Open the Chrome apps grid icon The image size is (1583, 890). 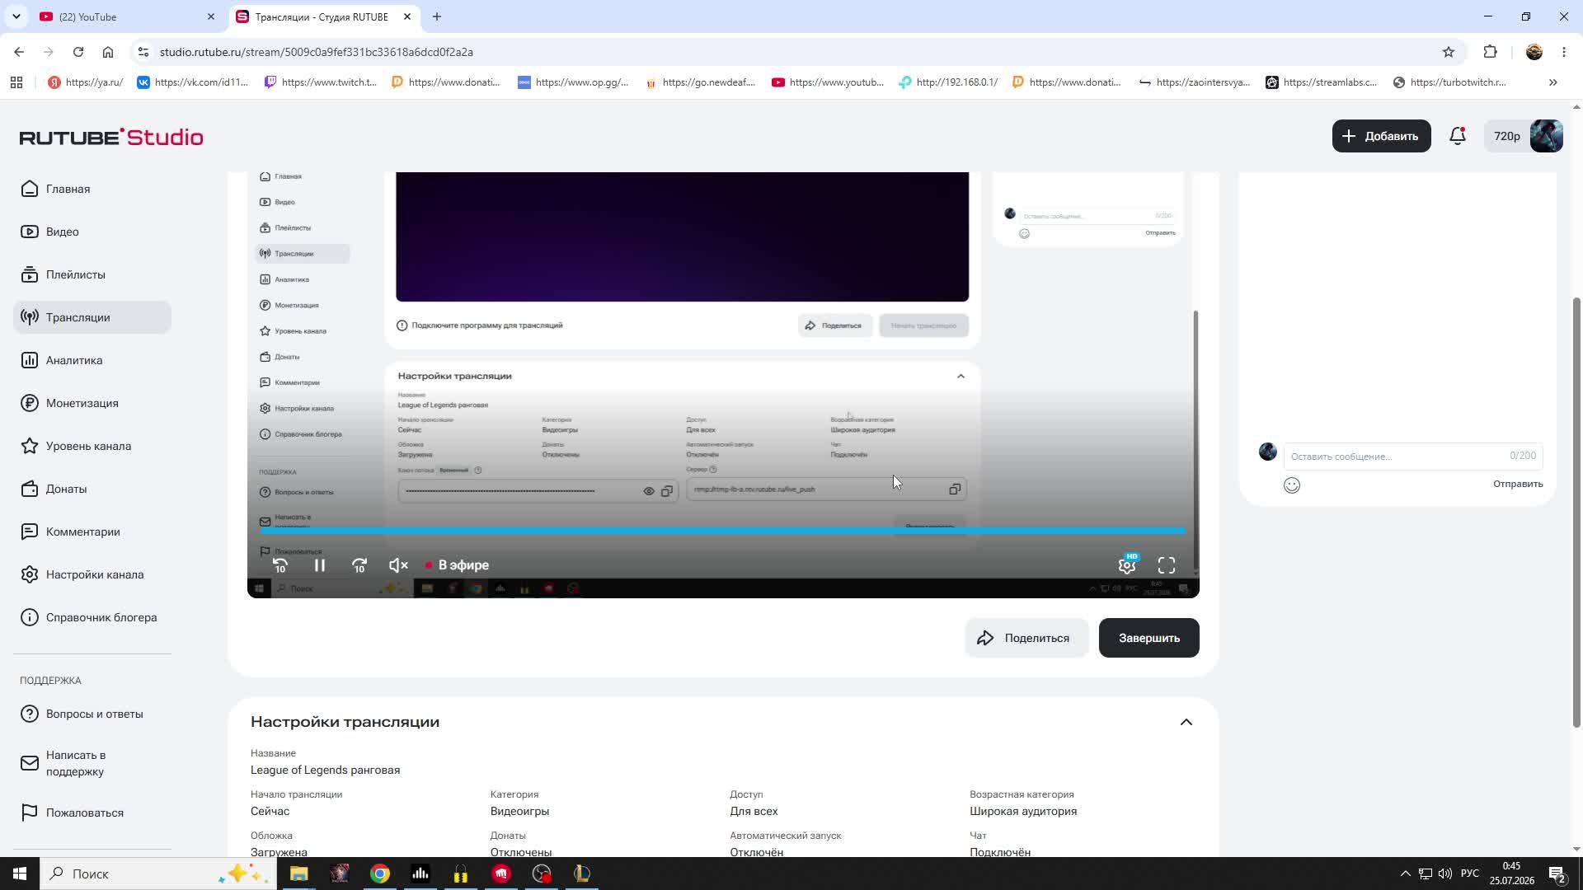point(16,82)
